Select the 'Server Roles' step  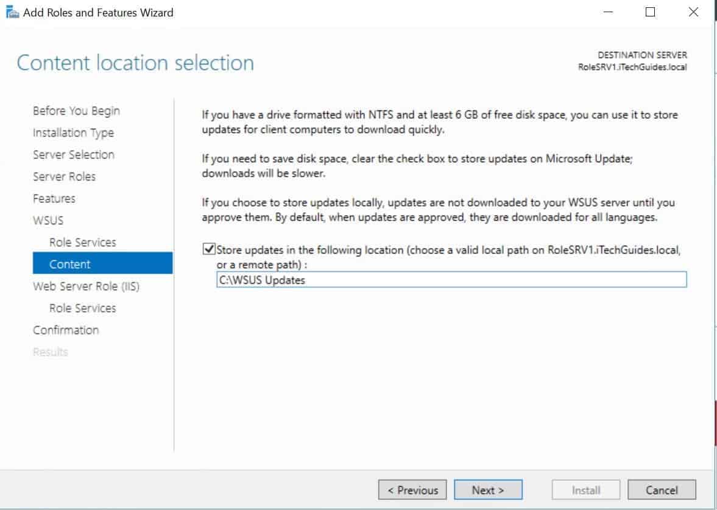click(65, 176)
